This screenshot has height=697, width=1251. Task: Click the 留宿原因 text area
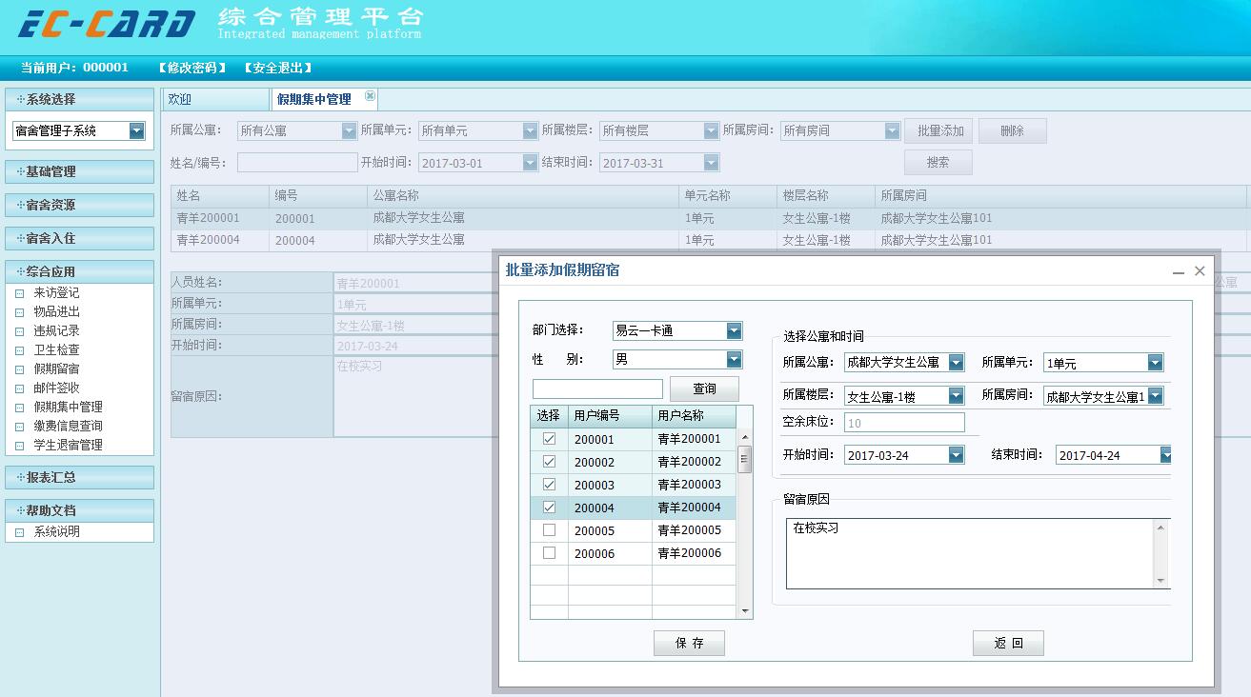970,553
